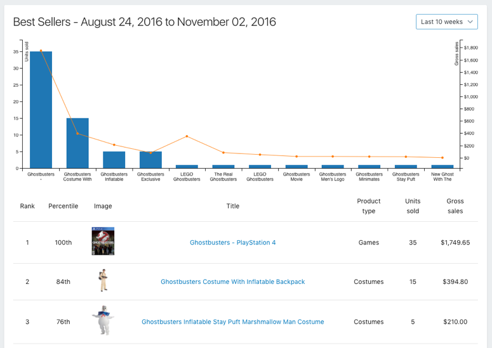Click the PlayStation 4 game cover thumbnail
This screenshot has width=492, height=348.
103,242
